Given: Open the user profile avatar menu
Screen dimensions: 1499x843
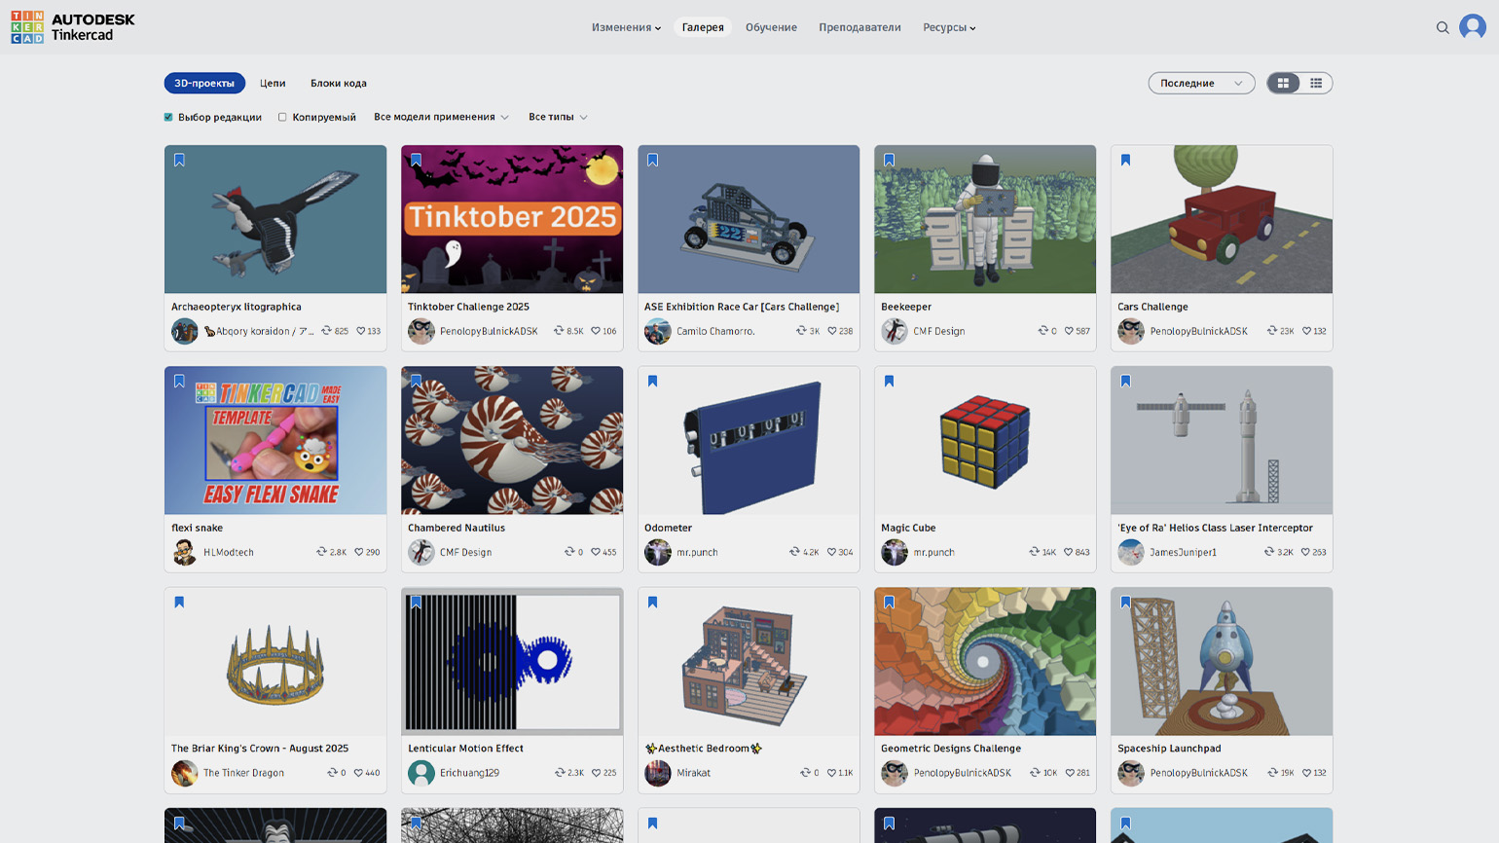Looking at the screenshot, I should click(1472, 27).
